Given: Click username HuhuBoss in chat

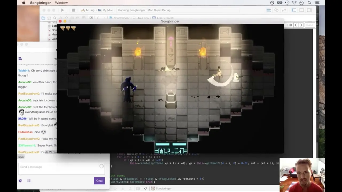Looking at the screenshot, I should point(25,132).
